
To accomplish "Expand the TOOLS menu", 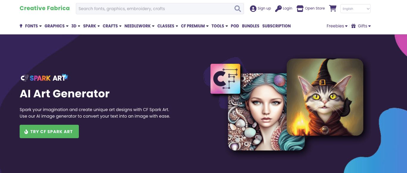I will pyautogui.click(x=220, y=26).
